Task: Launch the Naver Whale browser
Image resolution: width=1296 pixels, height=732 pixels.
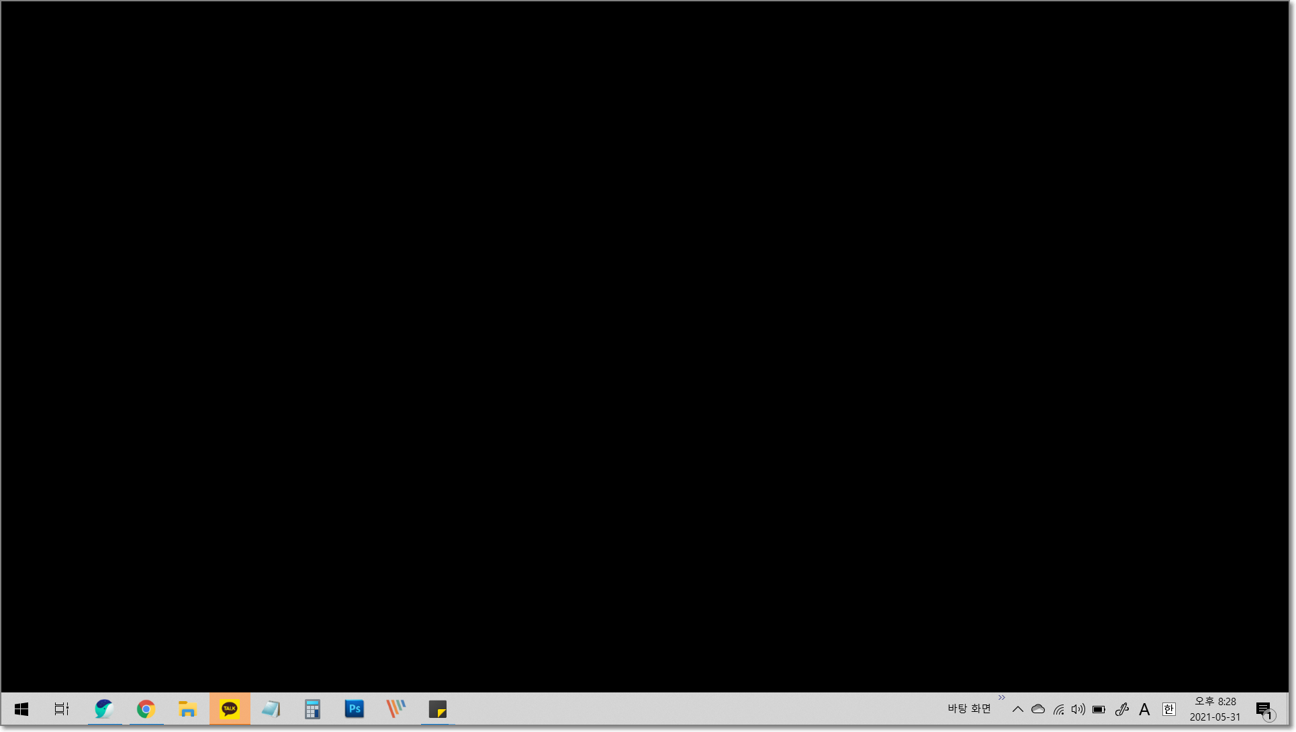Action: pos(104,709)
